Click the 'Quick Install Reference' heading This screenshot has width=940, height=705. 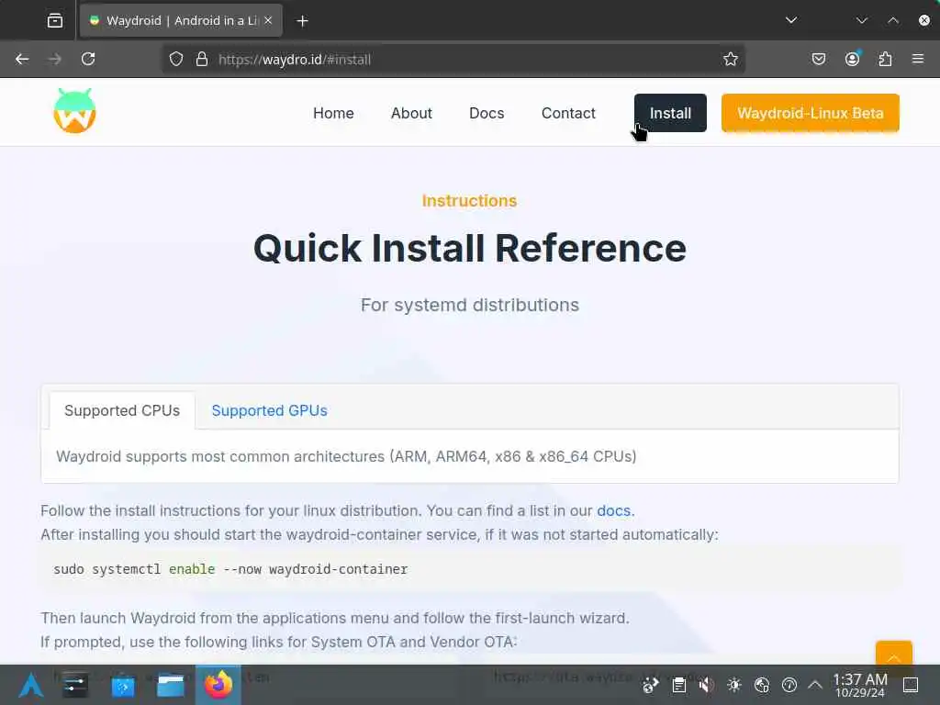tap(470, 248)
